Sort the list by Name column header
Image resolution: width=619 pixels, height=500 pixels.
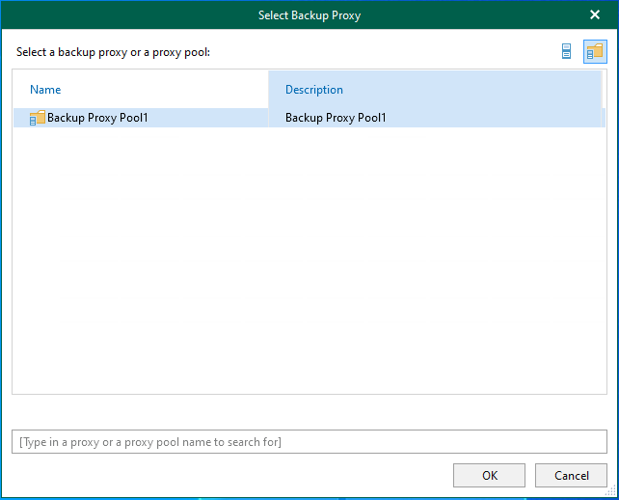45,90
